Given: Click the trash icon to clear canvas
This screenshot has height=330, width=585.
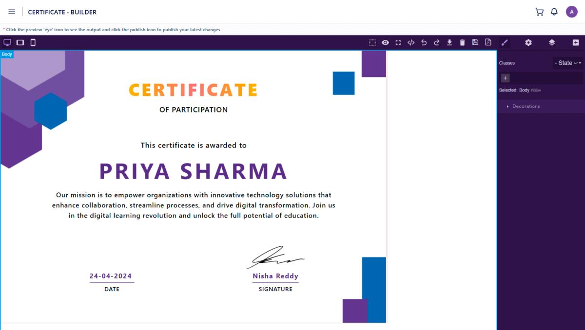Looking at the screenshot, I should (462, 42).
